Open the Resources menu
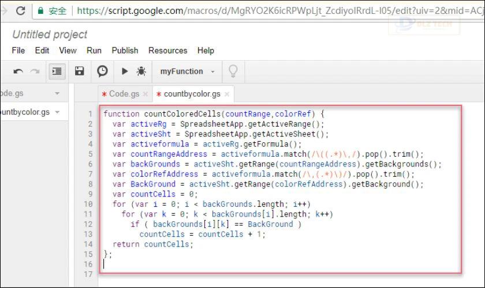 [167, 50]
